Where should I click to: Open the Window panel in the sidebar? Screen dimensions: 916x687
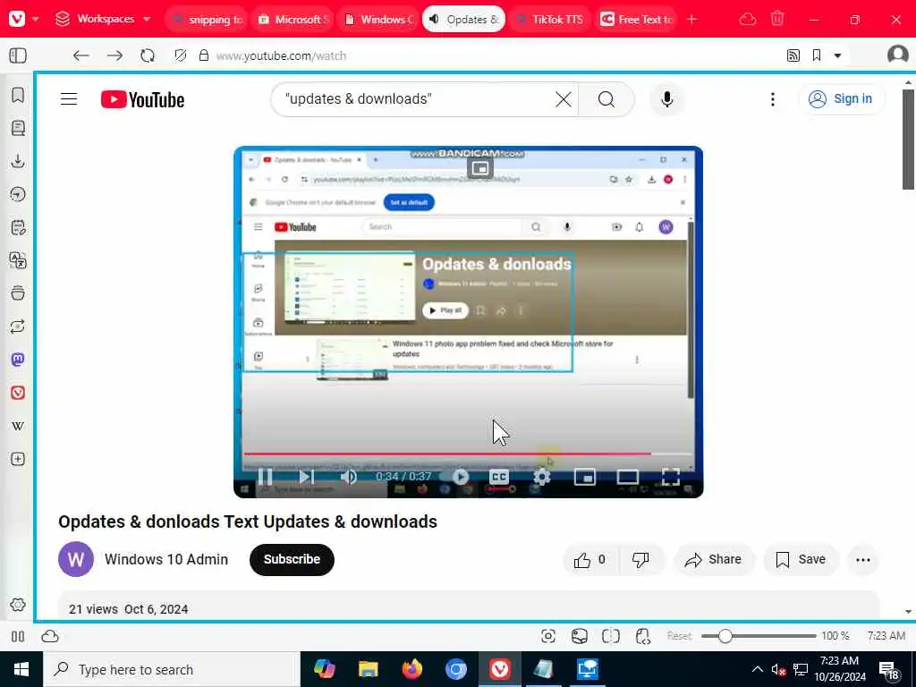click(18, 293)
